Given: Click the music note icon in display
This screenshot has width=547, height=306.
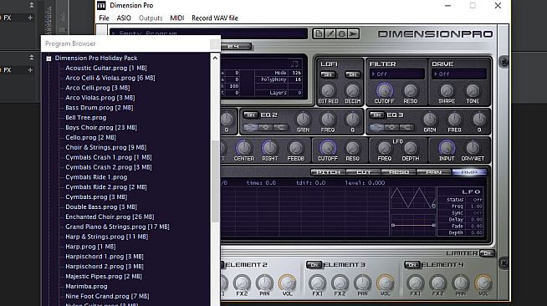Looking at the screenshot, I should [294, 64].
